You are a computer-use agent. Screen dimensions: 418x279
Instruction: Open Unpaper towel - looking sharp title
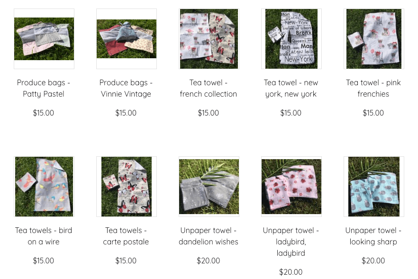373,236
